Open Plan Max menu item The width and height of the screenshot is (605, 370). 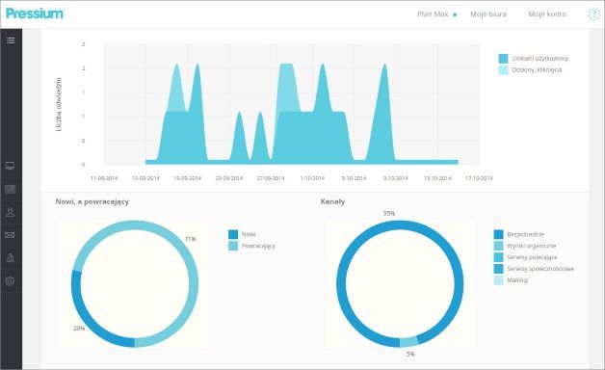(433, 14)
